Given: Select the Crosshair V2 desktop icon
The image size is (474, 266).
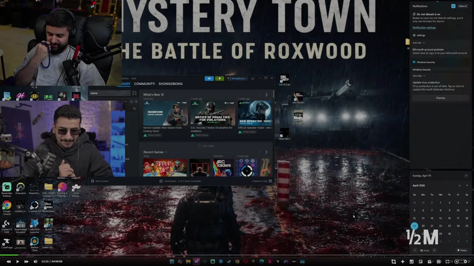Looking at the screenshot, I should tap(34, 207).
